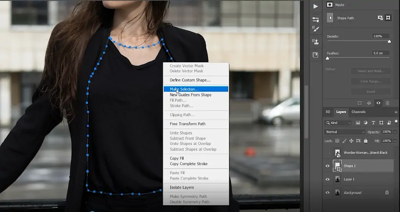
Task: Select the Wonder-Woman Brand-Black layer thumbnail
Action: click(x=337, y=153)
